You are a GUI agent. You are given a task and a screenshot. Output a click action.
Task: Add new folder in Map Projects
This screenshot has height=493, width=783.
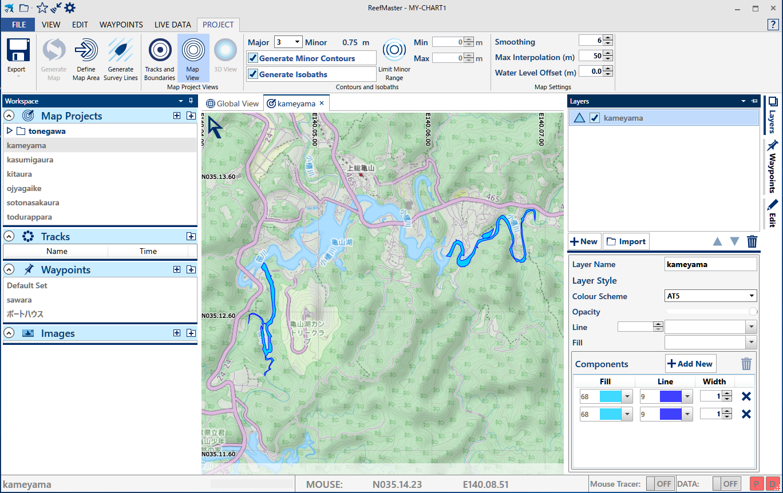(x=177, y=116)
